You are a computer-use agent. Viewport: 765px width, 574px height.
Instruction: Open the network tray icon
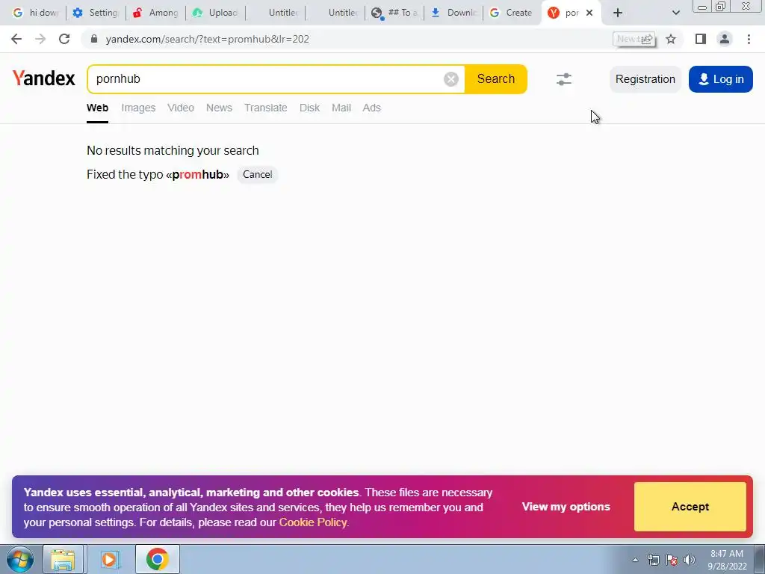pos(653,560)
